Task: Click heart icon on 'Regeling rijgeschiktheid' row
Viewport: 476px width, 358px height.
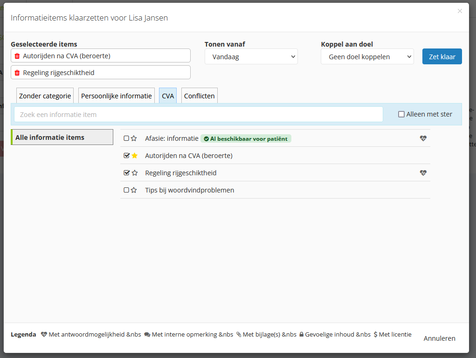Action: pos(423,173)
